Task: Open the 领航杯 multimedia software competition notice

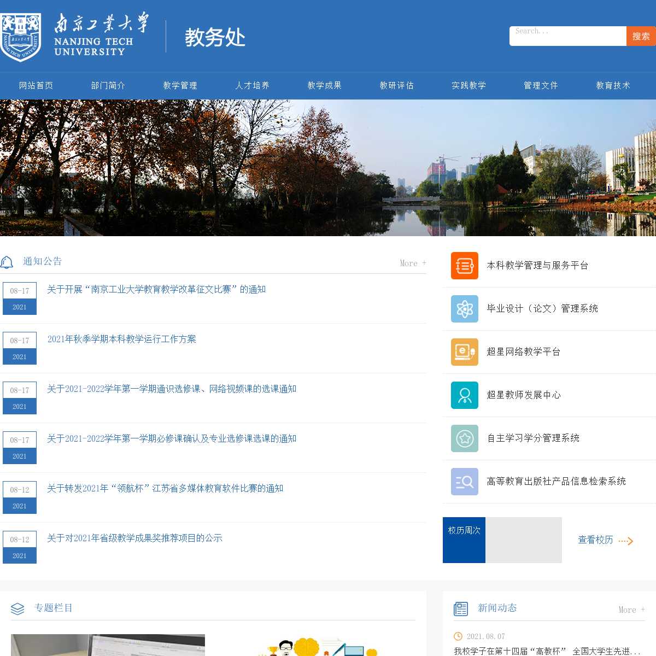Action: click(165, 489)
